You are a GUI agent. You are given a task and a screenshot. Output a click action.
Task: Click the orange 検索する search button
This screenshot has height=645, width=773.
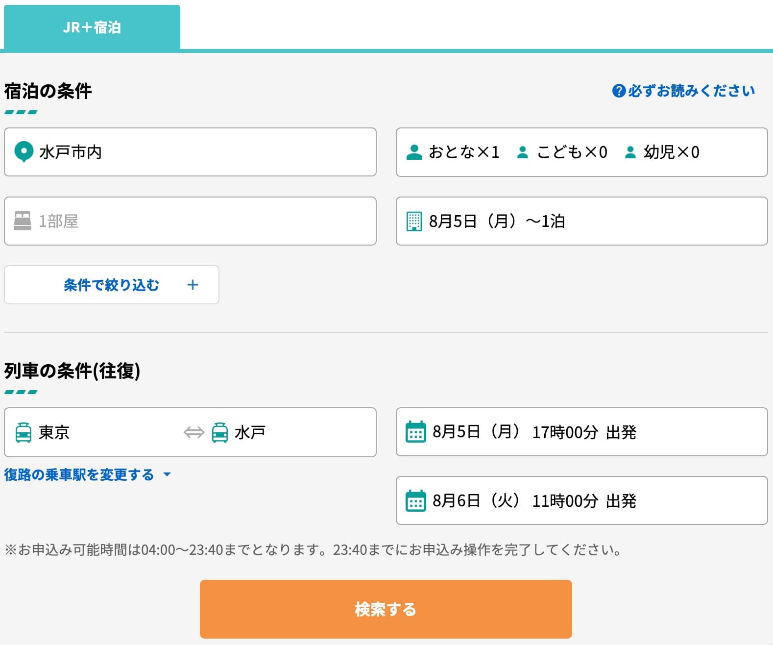(386, 609)
